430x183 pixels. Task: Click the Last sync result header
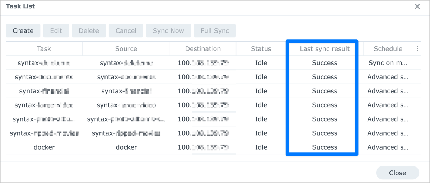pyautogui.click(x=324, y=49)
